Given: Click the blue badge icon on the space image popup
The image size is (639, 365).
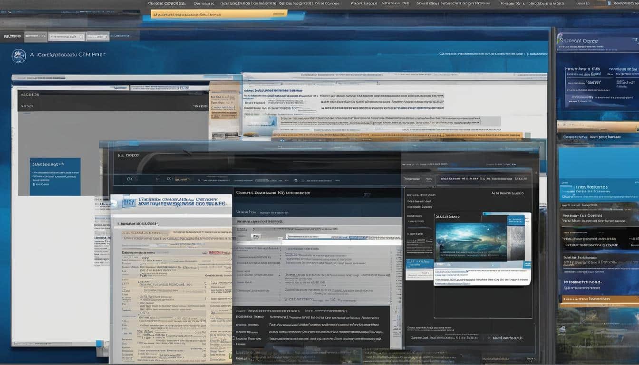Looking at the screenshot, I should point(515,221).
